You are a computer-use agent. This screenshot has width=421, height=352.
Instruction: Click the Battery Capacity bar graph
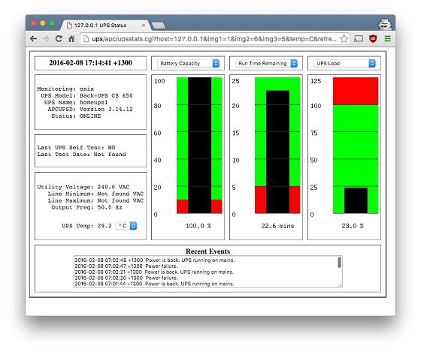(x=199, y=146)
